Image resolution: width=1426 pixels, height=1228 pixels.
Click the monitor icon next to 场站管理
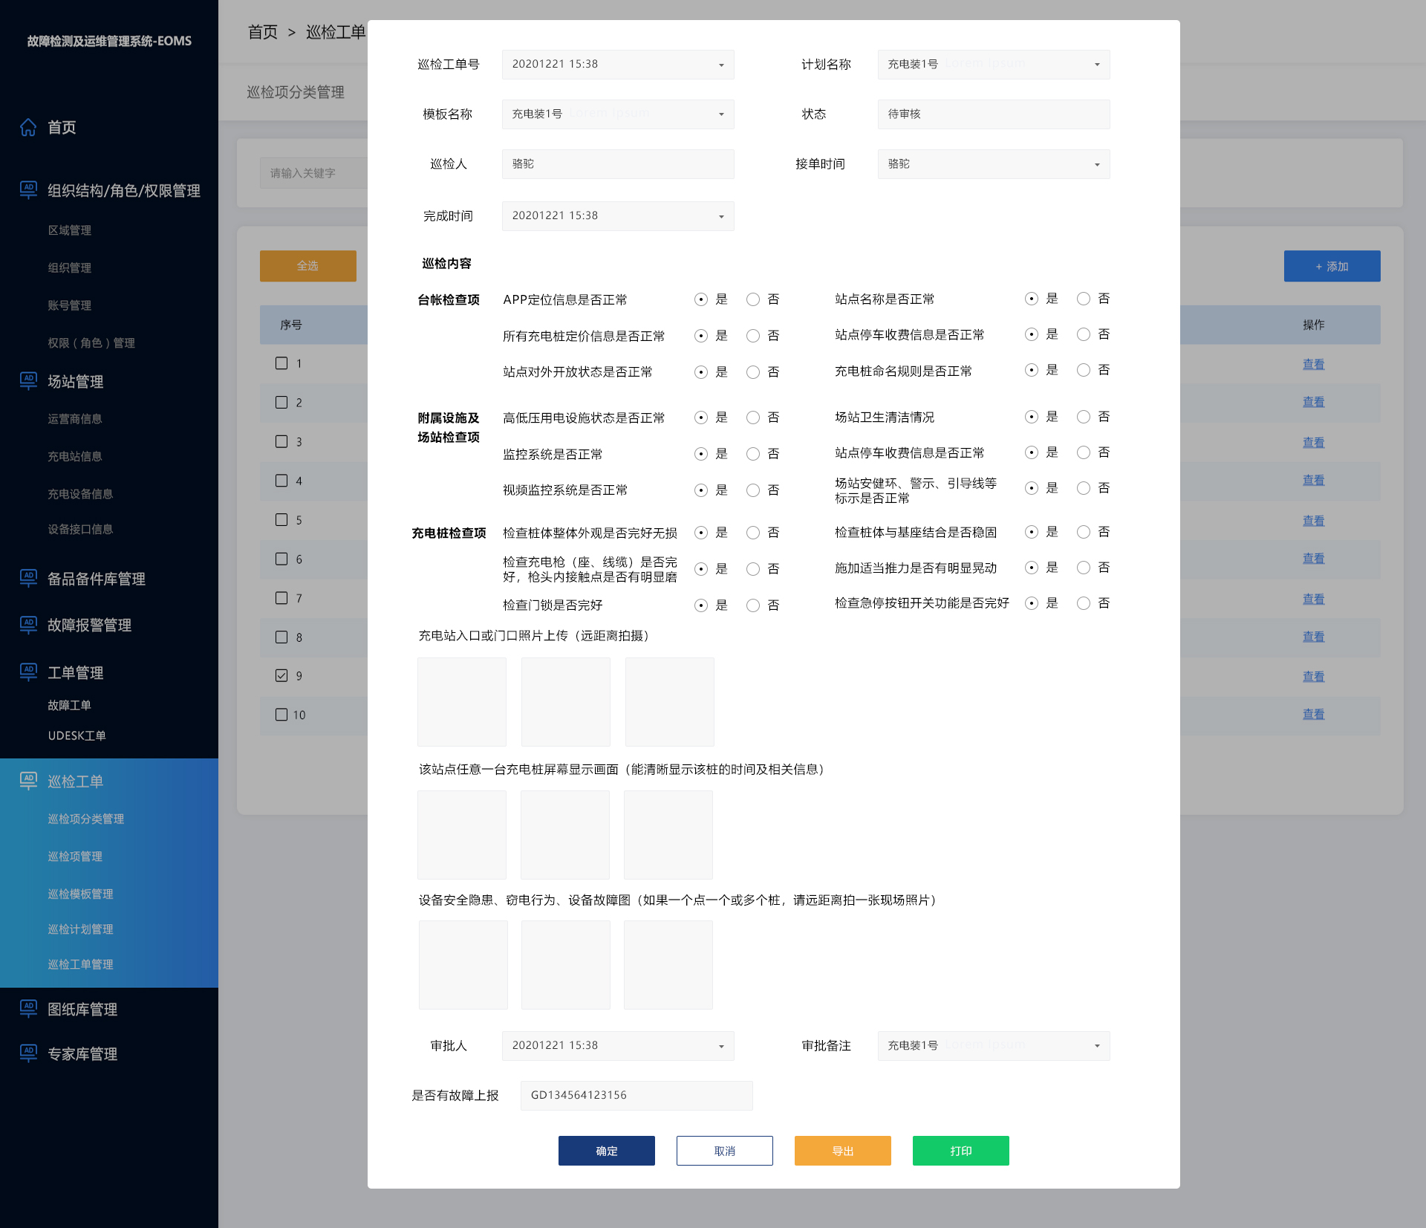28,381
